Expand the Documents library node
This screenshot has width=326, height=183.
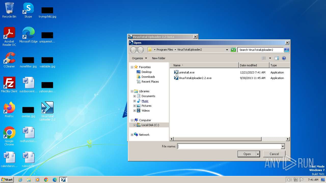(x=134, y=96)
